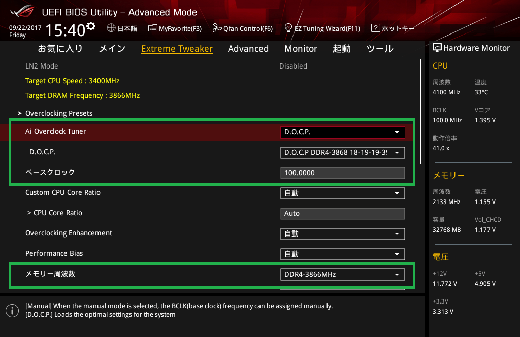Click Target CPU Speed : 3400MHz text
This screenshot has width=520, height=337.
click(x=72, y=81)
